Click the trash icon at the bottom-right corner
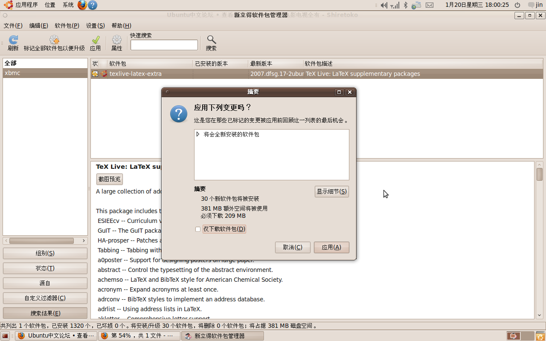546x341 pixels. tap(540, 336)
